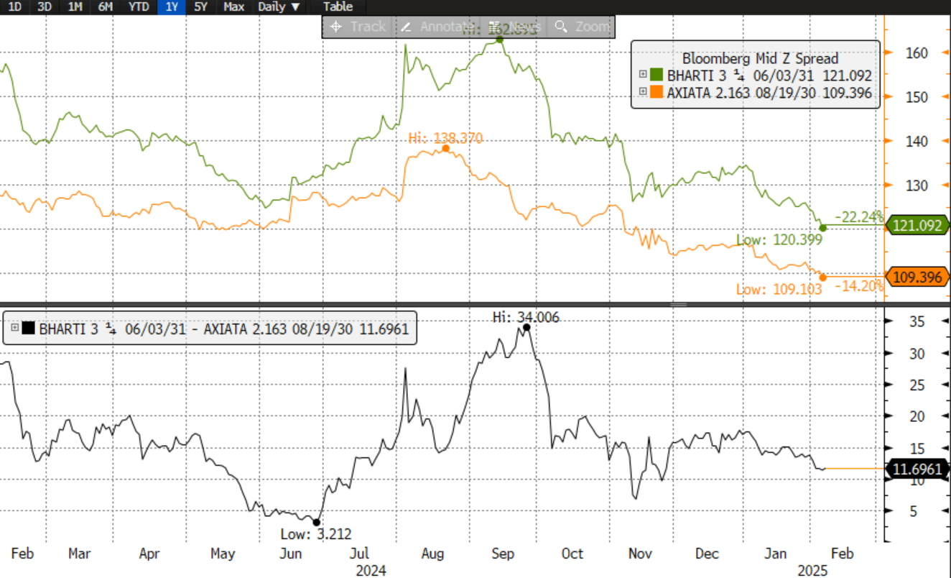Open the Daily periodicity dropdown

(279, 6)
